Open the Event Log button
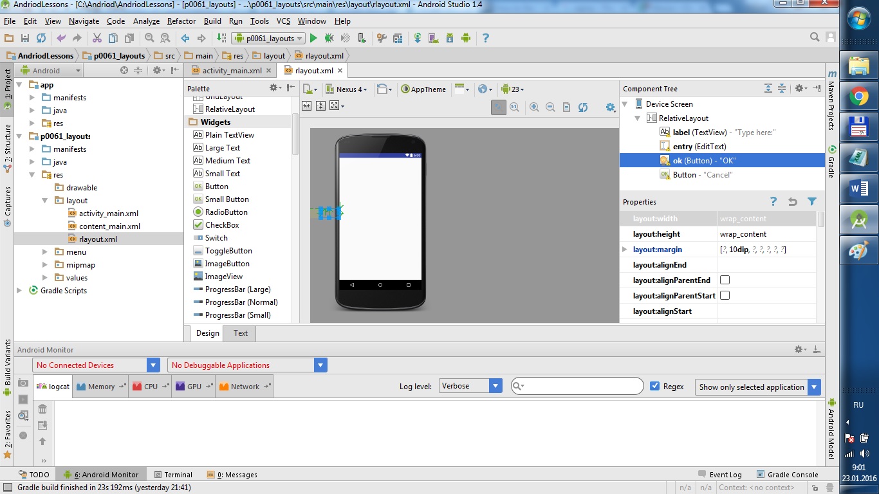The image size is (879, 494). (720, 475)
